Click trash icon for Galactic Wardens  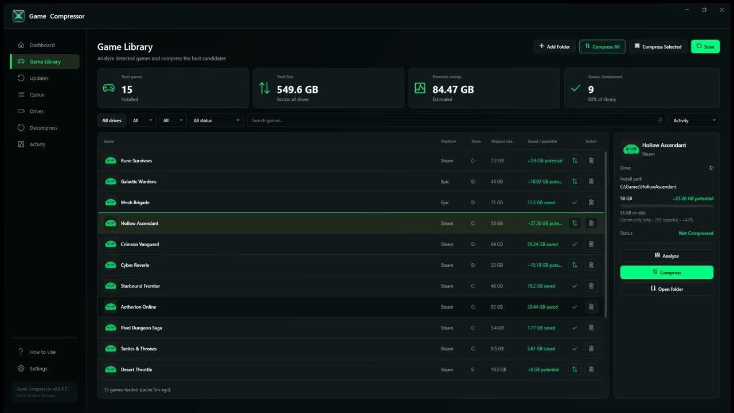click(x=591, y=181)
